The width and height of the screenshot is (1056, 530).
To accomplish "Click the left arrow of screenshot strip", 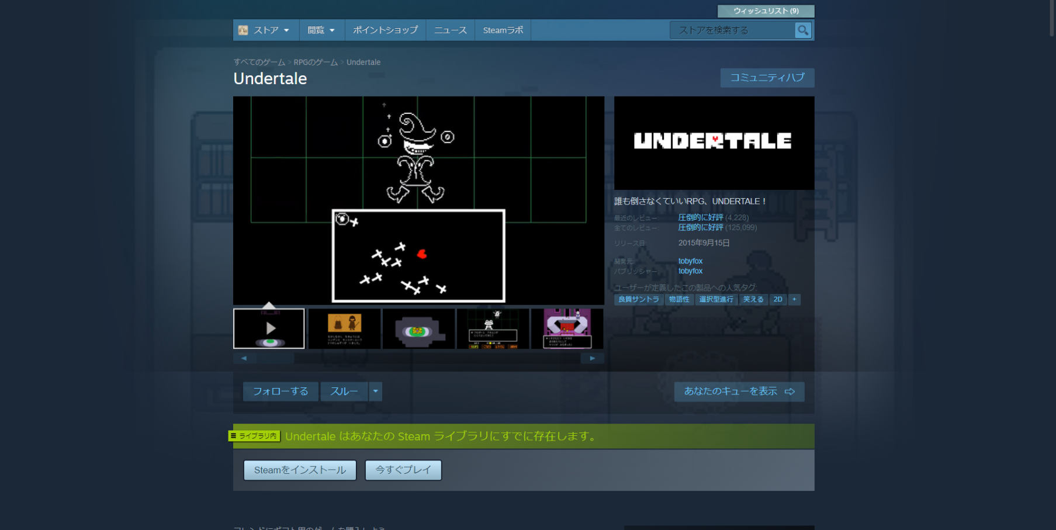I will [244, 358].
